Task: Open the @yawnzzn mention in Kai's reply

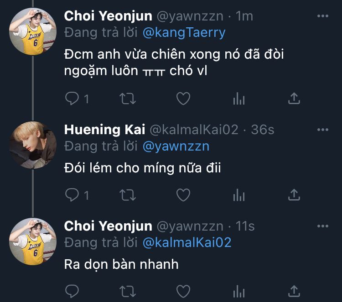Action: tap(176, 146)
